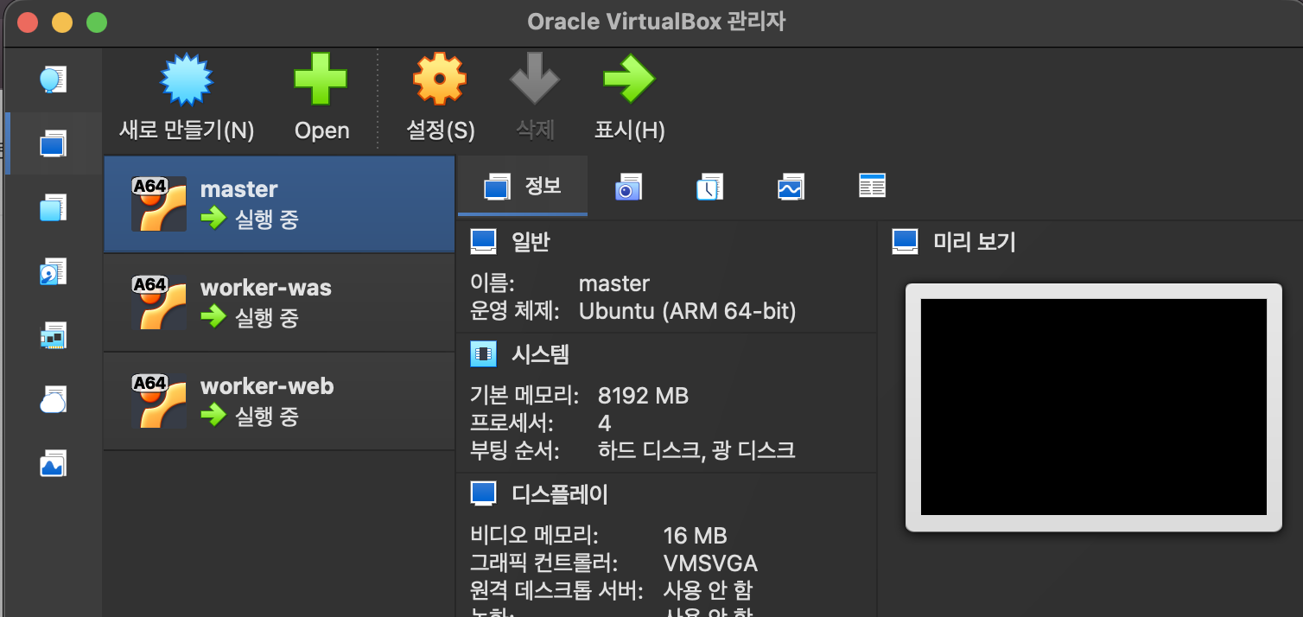Click the A64 OS icon of worker-was
The width and height of the screenshot is (1303, 617).
pos(158,302)
